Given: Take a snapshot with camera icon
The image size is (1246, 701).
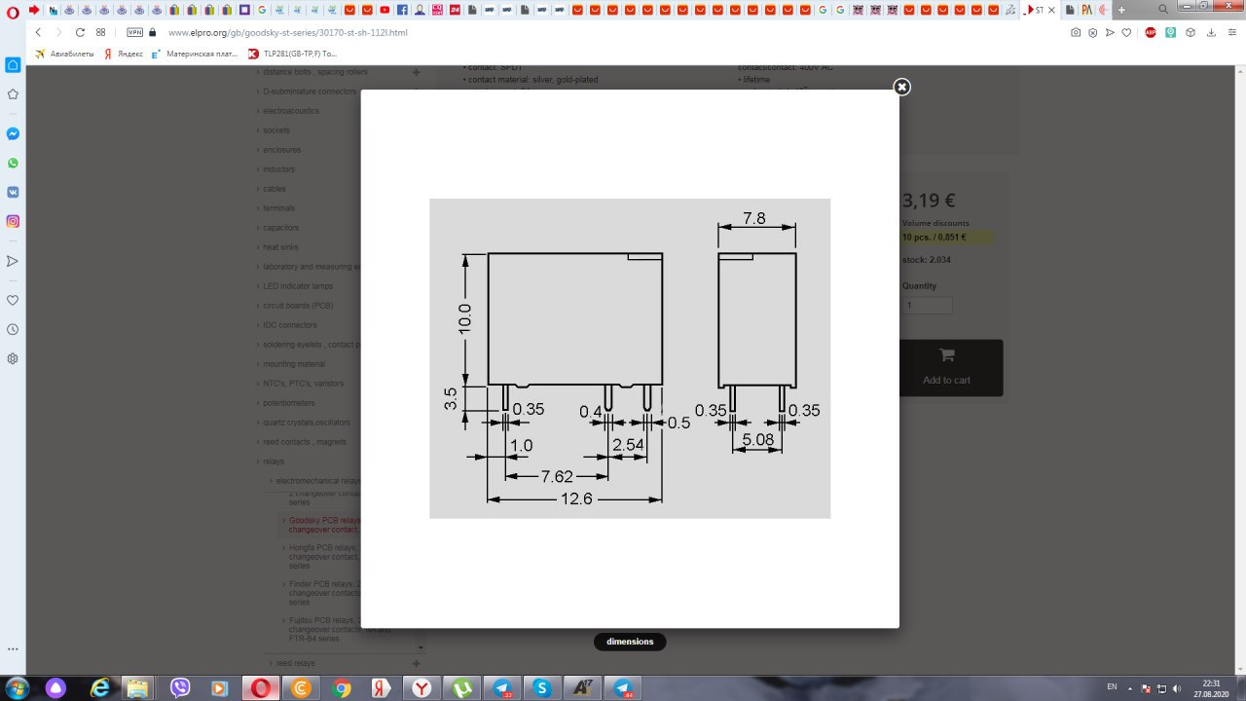Looking at the screenshot, I should coord(1076,32).
